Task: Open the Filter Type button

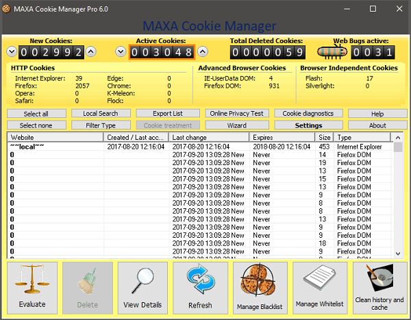Action: (x=101, y=125)
